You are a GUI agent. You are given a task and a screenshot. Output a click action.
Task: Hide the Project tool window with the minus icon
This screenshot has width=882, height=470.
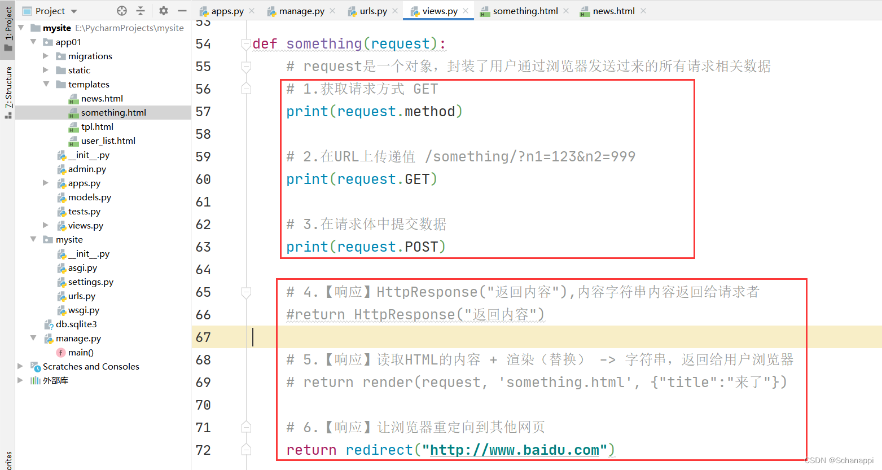[182, 11]
